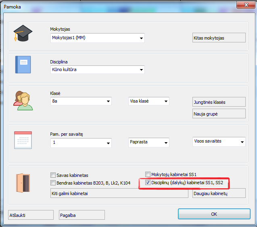Image resolution: width=257 pixels, height=227 pixels.
Task: Click the open door classroom icon
Action: click(x=23, y=182)
